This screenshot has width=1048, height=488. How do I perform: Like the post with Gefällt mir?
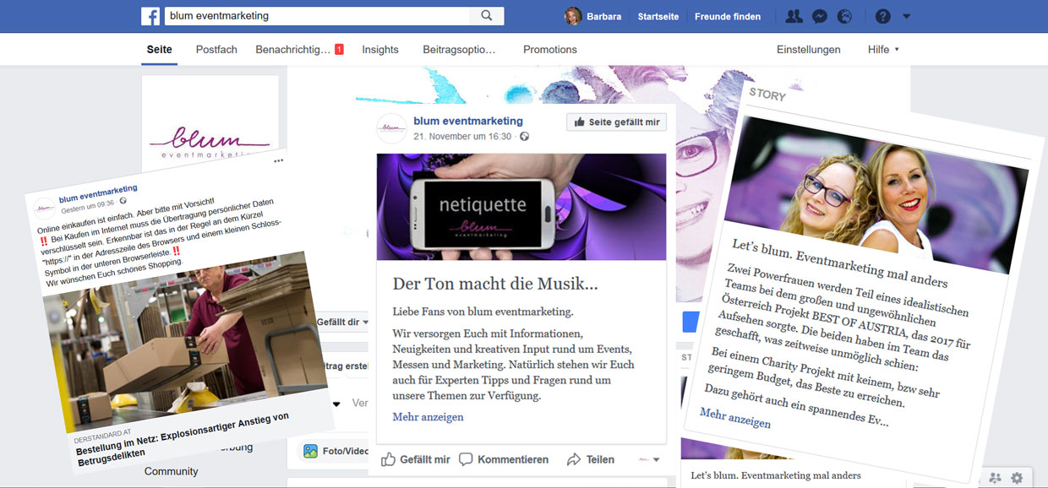pyautogui.click(x=415, y=459)
